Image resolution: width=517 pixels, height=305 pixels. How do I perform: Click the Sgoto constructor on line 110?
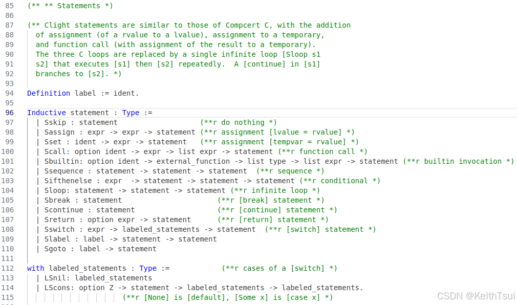(54, 249)
